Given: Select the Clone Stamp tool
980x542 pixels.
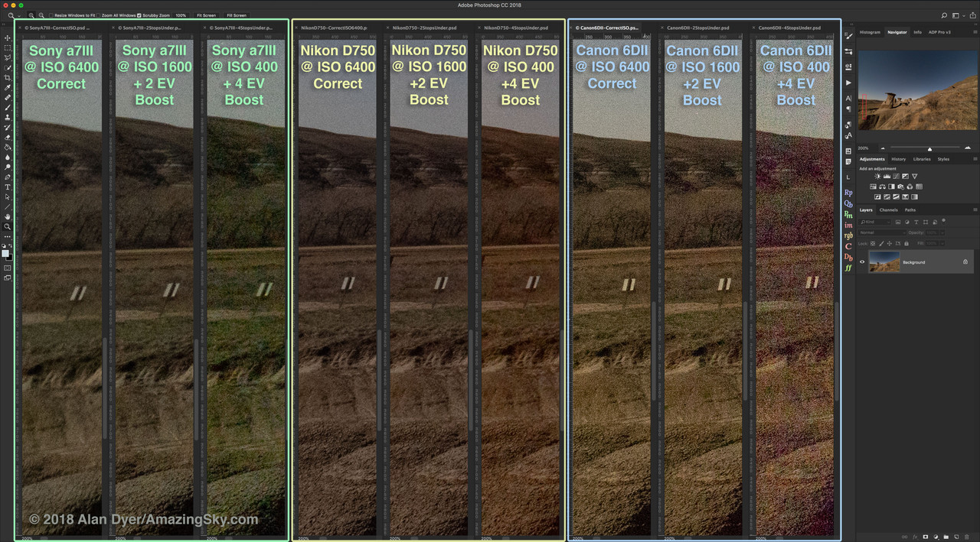Looking at the screenshot, I should (8, 117).
